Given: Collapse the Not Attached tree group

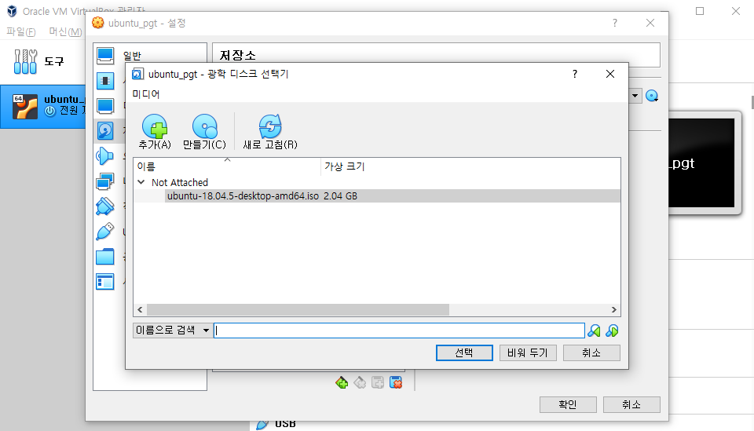Looking at the screenshot, I should 141,182.
